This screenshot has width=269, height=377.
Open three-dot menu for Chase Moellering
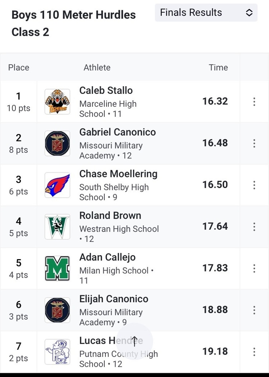pos(254,185)
